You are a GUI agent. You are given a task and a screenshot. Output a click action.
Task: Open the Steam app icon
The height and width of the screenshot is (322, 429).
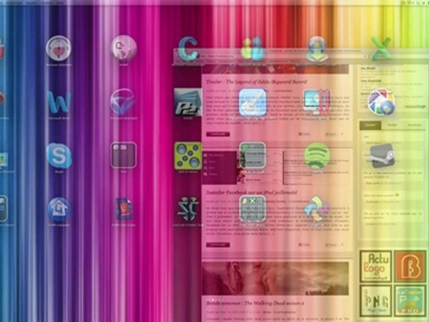[382, 156]
